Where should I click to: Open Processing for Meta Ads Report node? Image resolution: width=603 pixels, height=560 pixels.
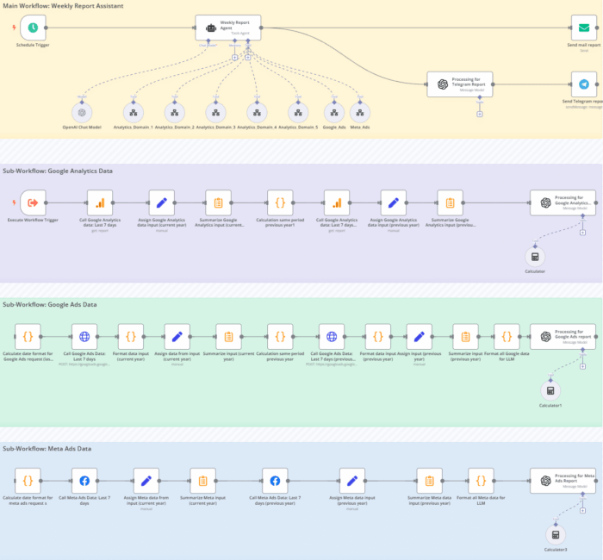(563, 481)
